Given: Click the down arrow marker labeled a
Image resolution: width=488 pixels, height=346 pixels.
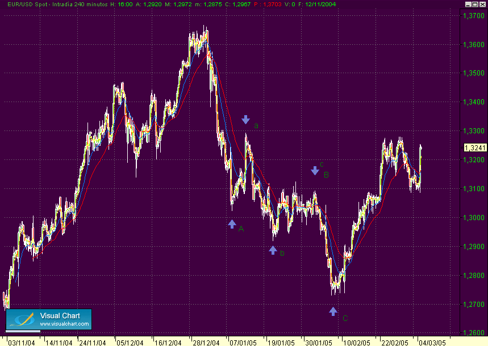Looking at the screenshot, I should 245,120.
